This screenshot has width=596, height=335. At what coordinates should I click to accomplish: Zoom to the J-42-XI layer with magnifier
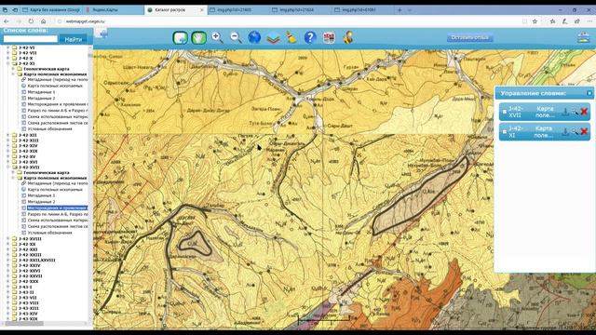[x=575, y=132]
